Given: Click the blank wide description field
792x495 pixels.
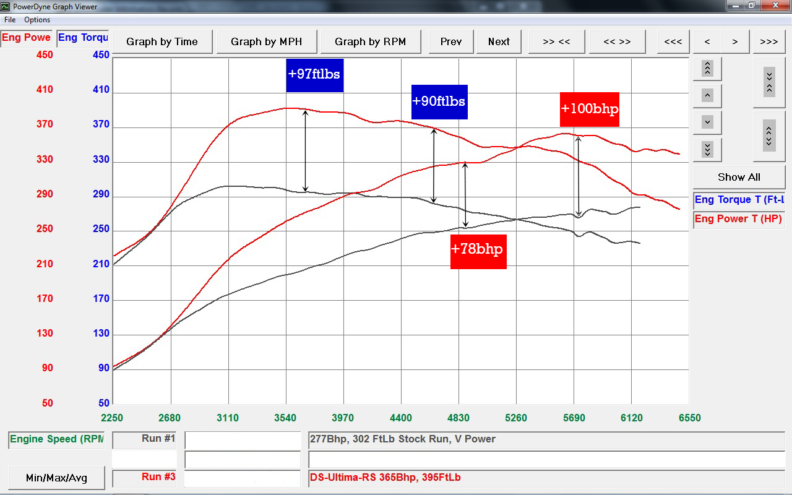Looking at the screenshot, I should pos(546,460).
